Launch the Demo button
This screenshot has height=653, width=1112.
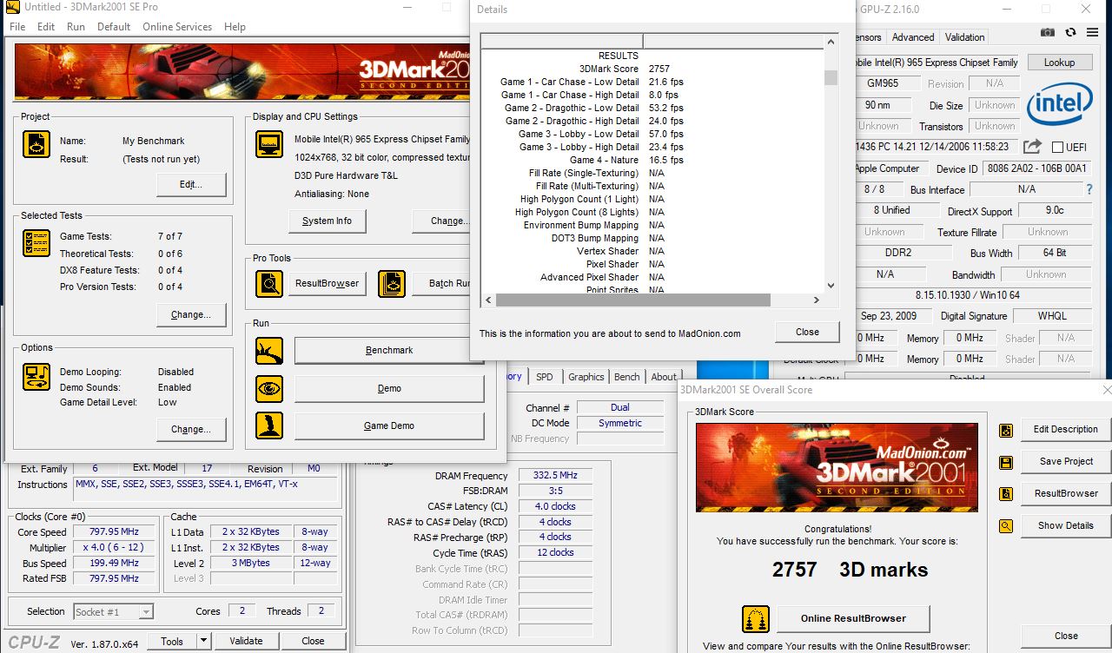tap(389, 388)
